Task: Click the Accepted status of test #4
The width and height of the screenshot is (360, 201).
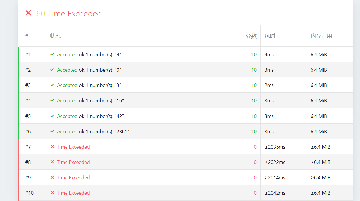Action: 67,101
